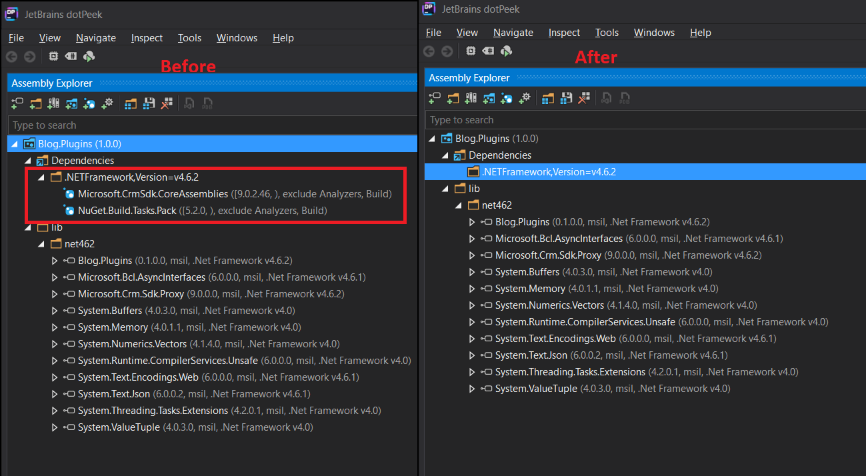The width and height of the screenshot is (866, 476).
Task: Click Assembly Explorer panel title in right window
Action: [x=469, y=78]
